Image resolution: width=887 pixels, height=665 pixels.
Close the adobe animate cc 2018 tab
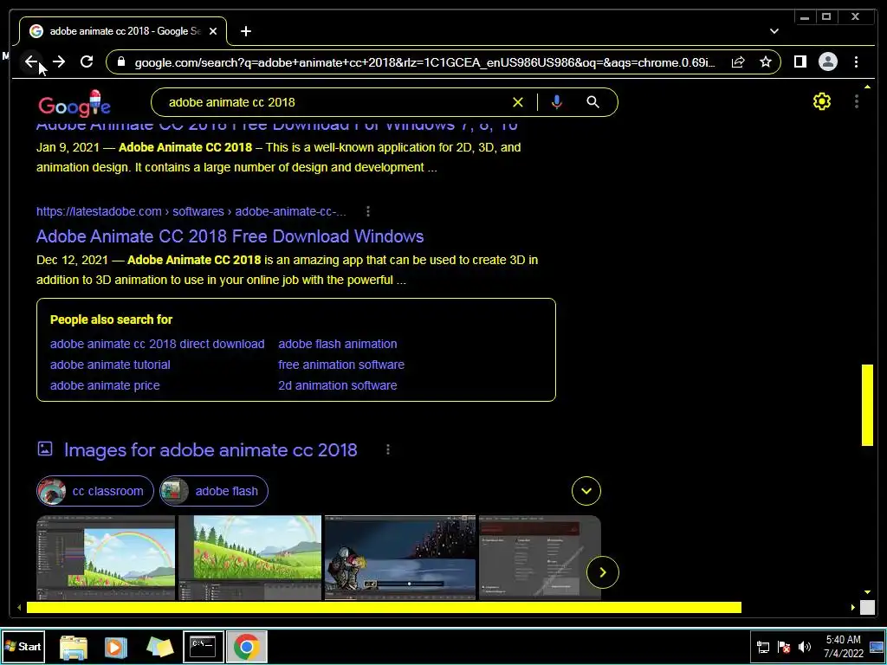click(213, 31)
